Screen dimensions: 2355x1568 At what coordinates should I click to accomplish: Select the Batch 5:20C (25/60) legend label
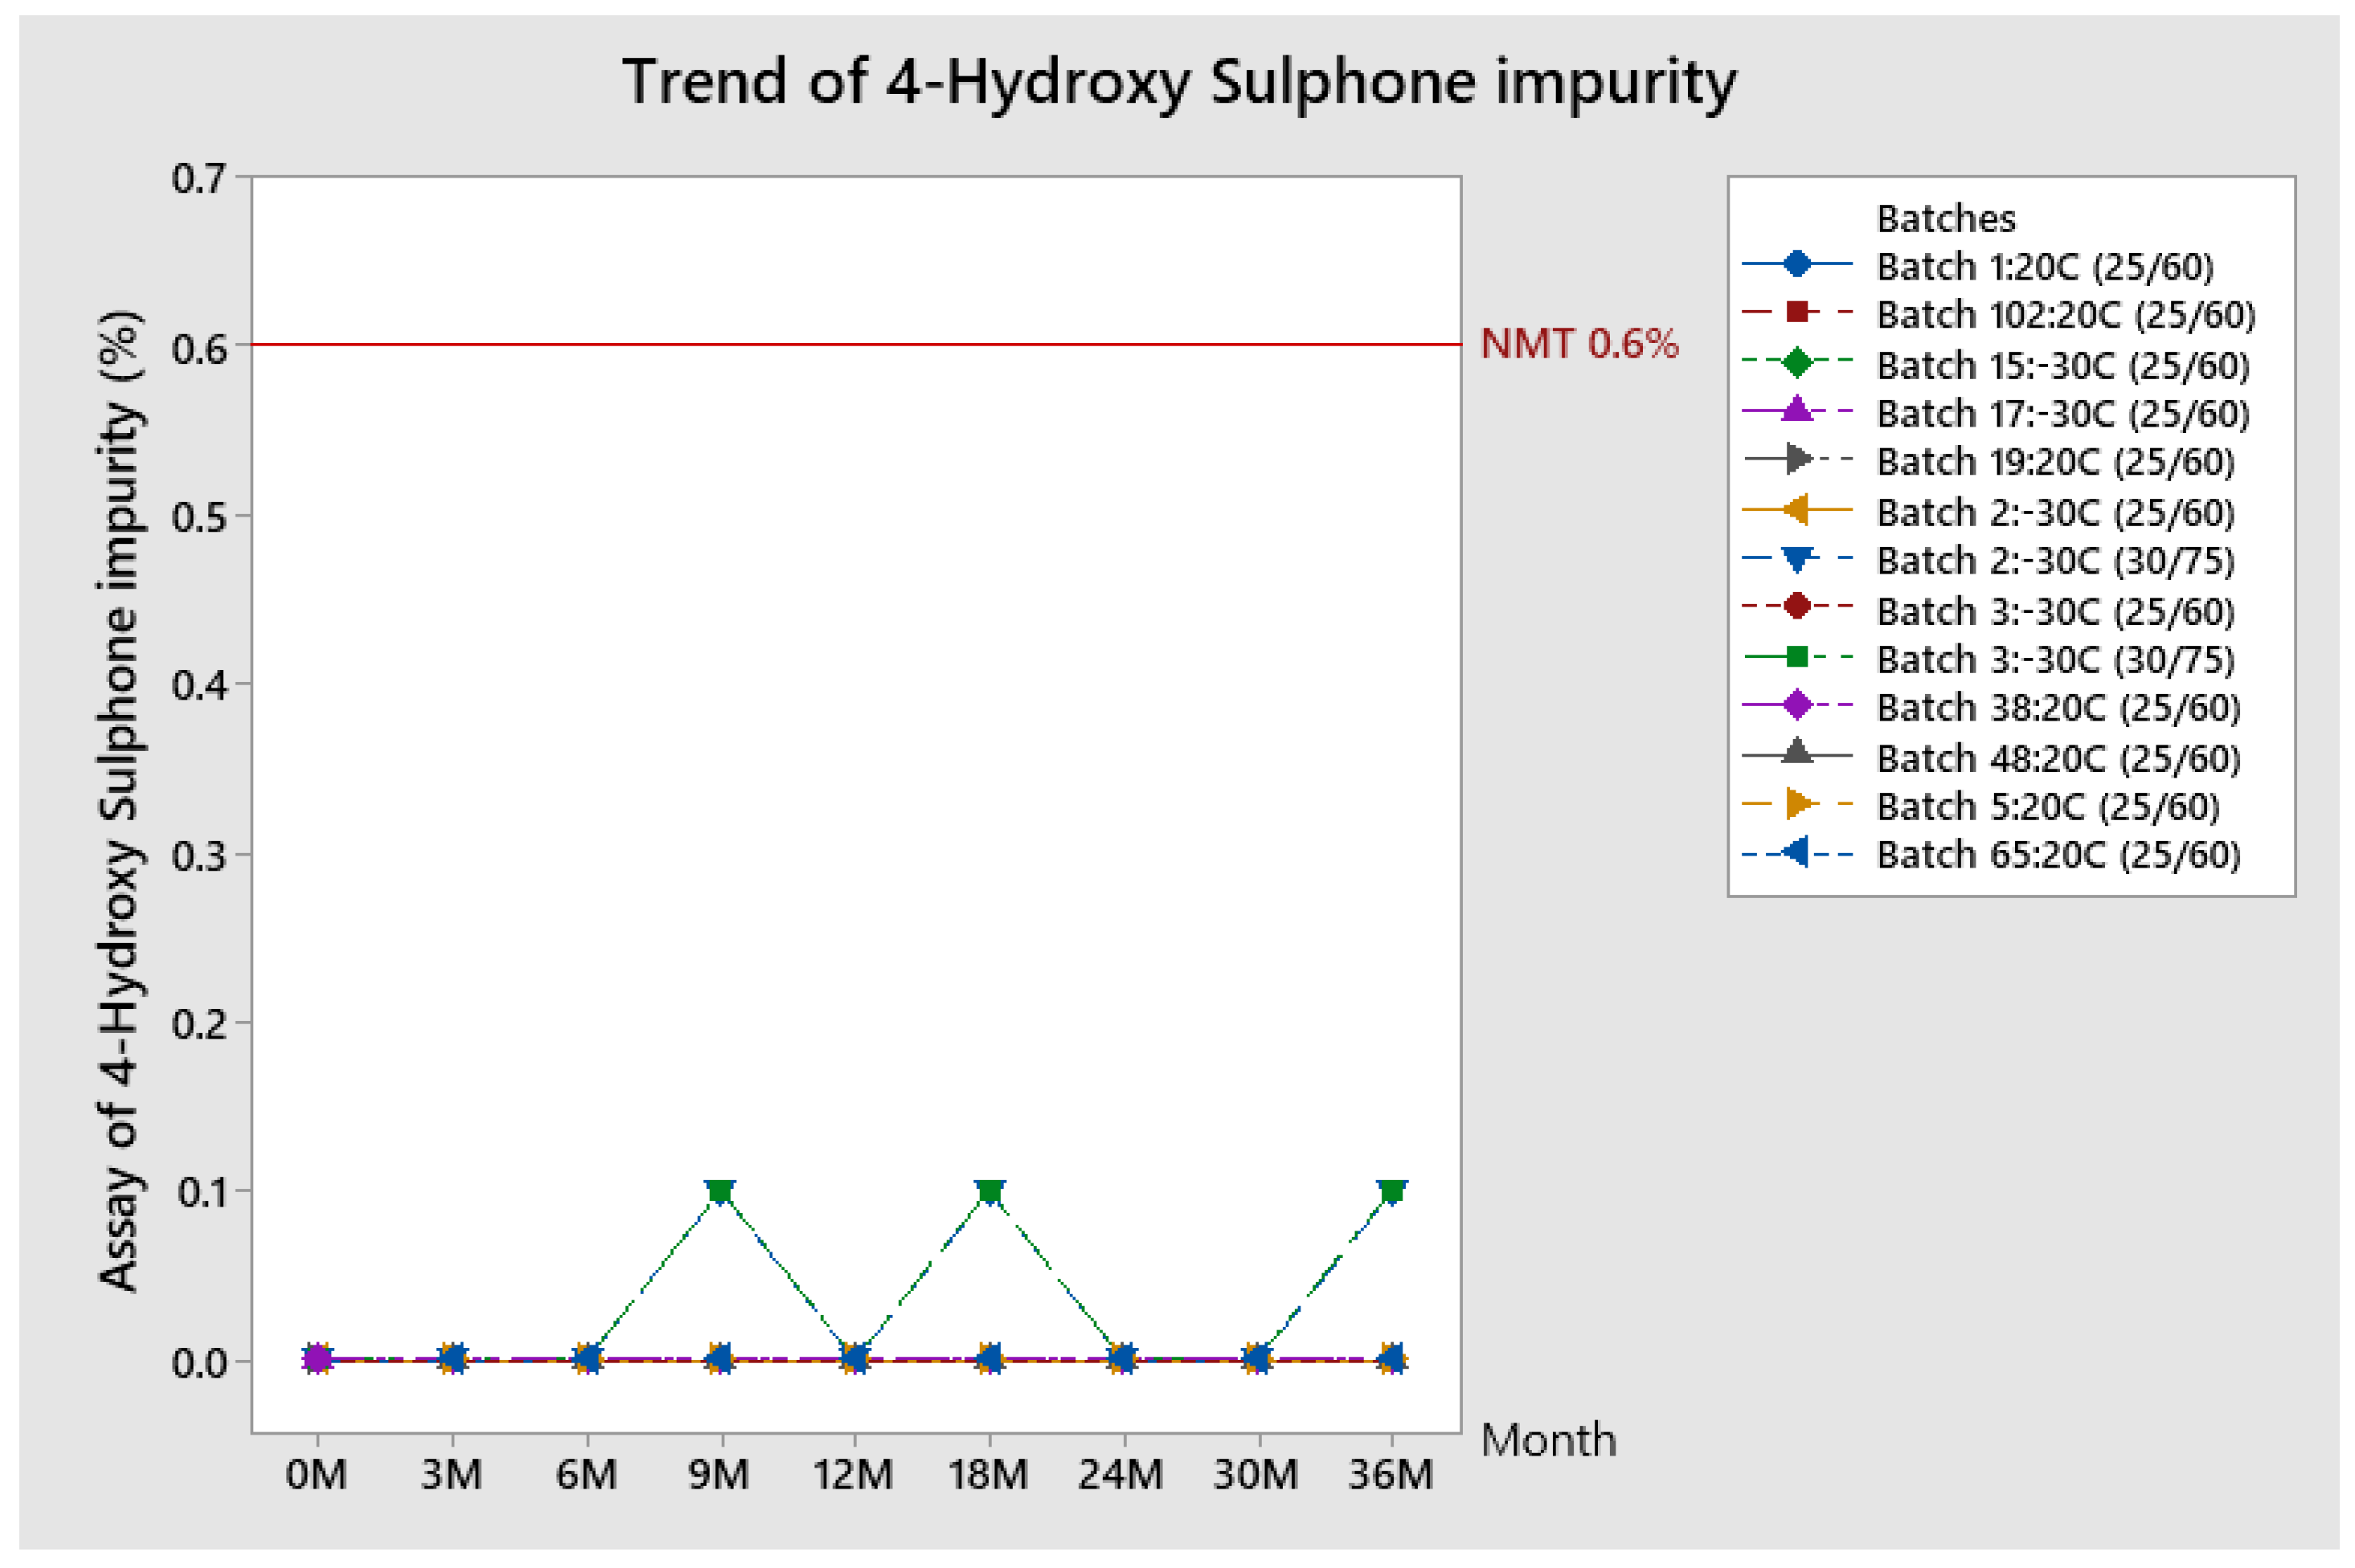[2047, 807]
